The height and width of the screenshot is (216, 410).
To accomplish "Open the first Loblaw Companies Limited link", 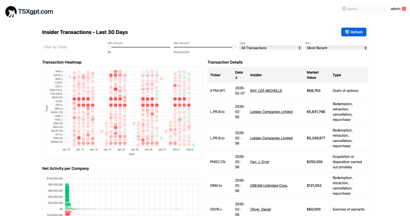I will pos(271,112).
